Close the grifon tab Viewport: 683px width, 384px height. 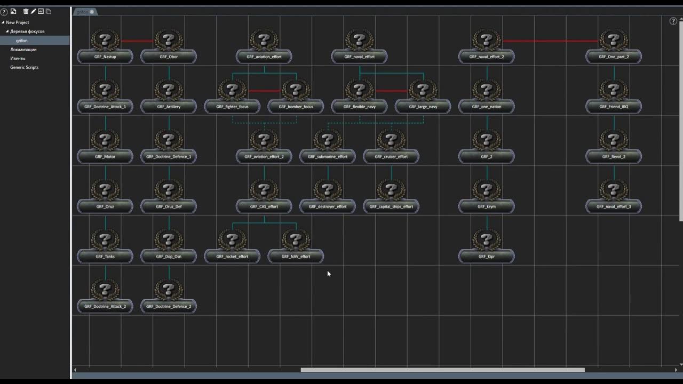click(x=92, y=12)
